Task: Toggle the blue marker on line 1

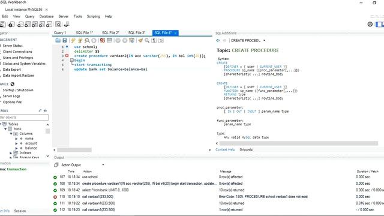Action: point(67,47)
